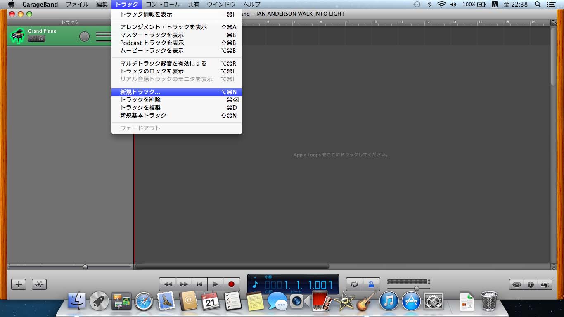Viewport: 564px width, 317px height.
Task: Click the master volume slider
Action: click(416, 288)
